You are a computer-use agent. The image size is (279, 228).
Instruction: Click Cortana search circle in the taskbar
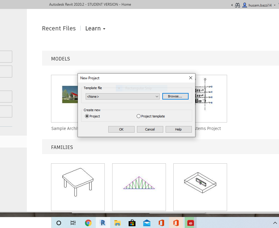59,223
